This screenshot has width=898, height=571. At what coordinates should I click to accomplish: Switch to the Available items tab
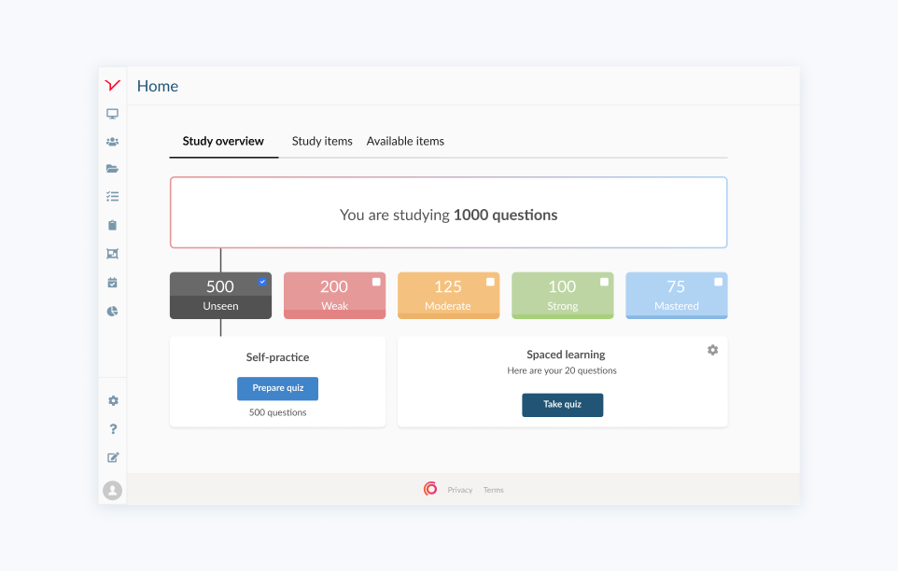pyautogui.click(x=405, y=141)
